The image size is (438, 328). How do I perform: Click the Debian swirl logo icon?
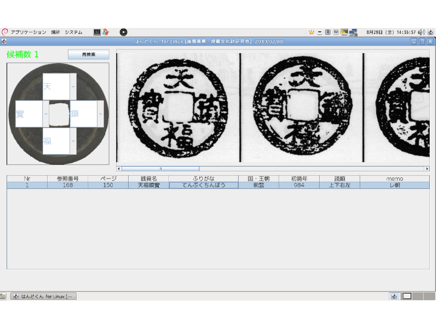[5, 32]
